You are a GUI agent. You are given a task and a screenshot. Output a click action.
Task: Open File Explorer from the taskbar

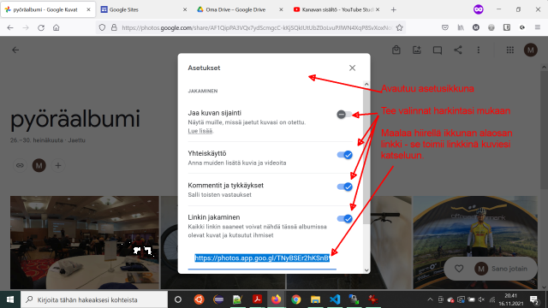[x=315, y=299]
